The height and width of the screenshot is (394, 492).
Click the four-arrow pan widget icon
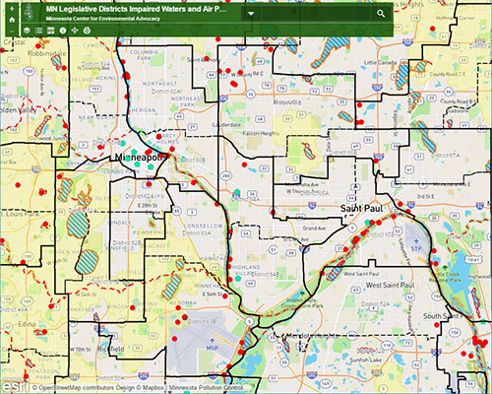(x=75, y=31)
